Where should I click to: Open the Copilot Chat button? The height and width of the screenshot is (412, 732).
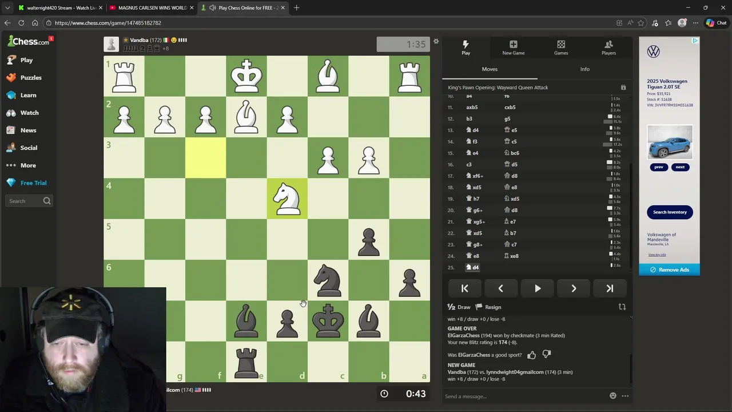(x=716, y=23)
